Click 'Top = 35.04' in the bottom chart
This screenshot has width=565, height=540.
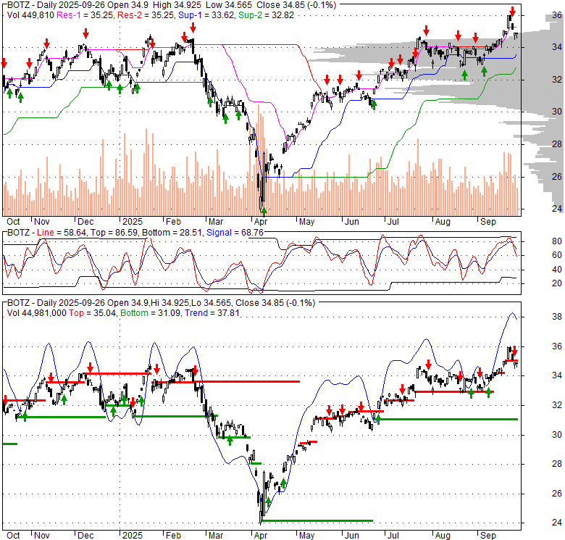point(92,313)
